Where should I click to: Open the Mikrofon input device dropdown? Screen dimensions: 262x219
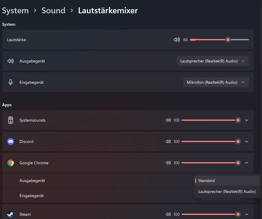(x=216, y=82)
